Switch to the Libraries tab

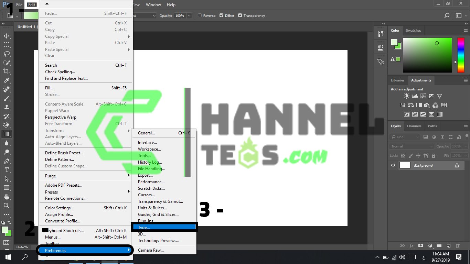[397, 80]
